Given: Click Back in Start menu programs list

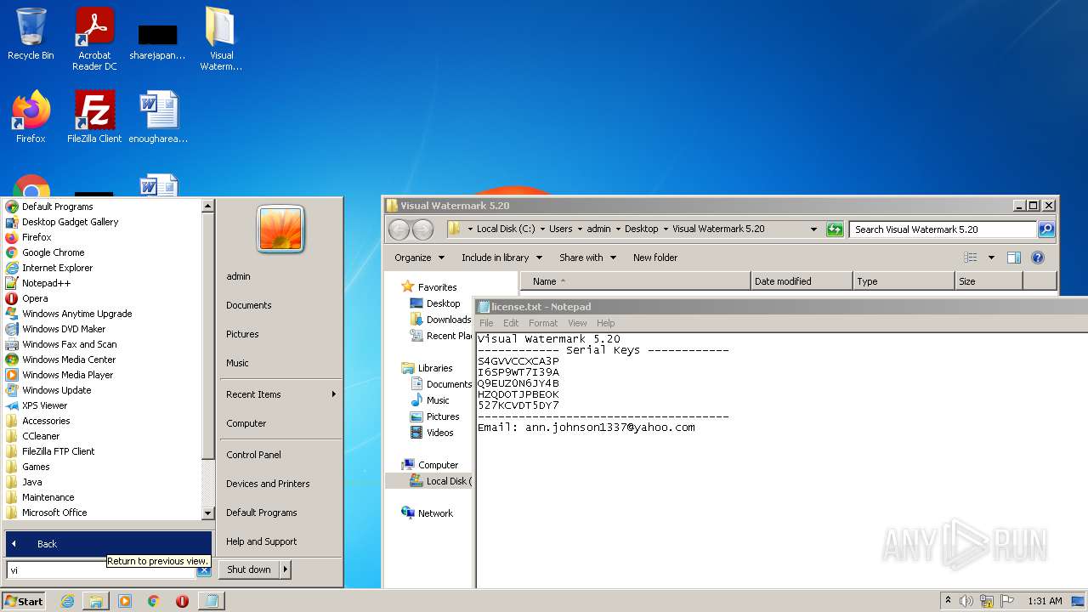Looking at the screenshot, I should tap(108, 544).
